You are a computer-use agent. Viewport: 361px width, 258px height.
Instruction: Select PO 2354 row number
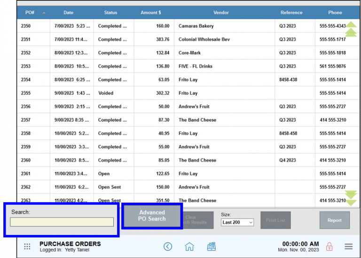coord(26,79)
